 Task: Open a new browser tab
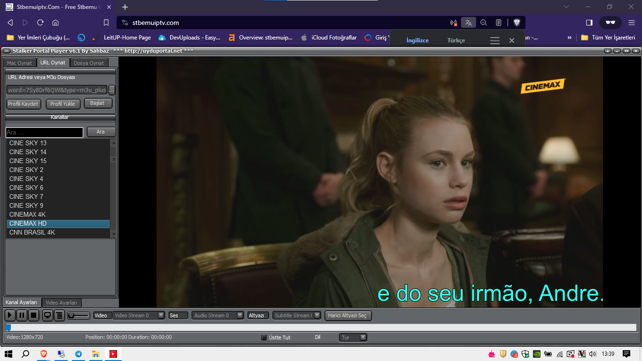125,7
